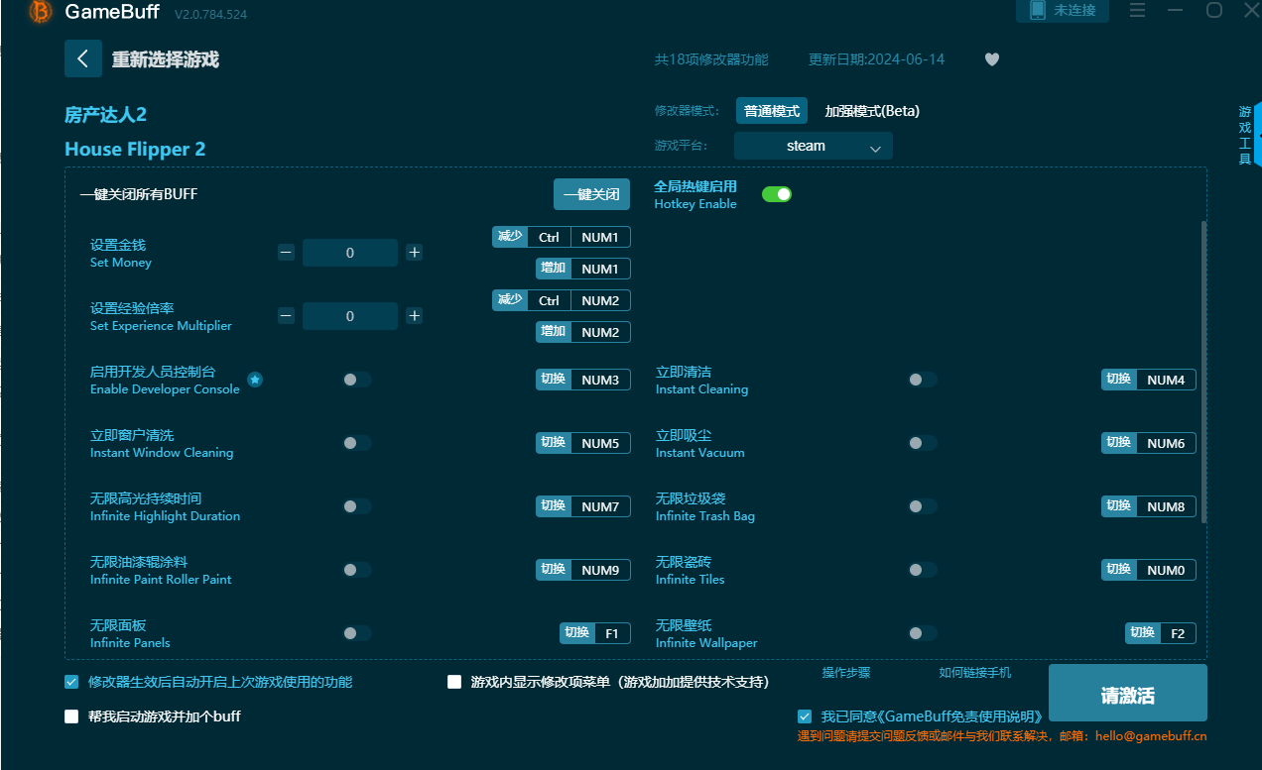Click the Ctrl NUM1 decrease hotkey
The height and width of the screenshot is (770, 1262).
point(562,237)
